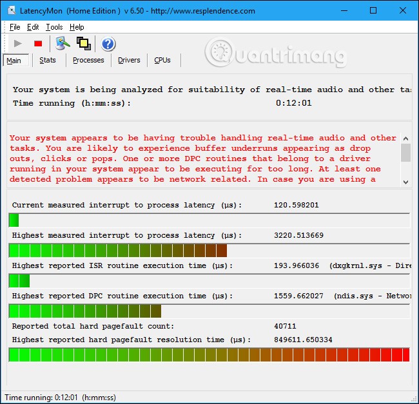Viewport: 419px width, 404px height.
Task: Switch to the Stats tab
Action: (48, 61)
